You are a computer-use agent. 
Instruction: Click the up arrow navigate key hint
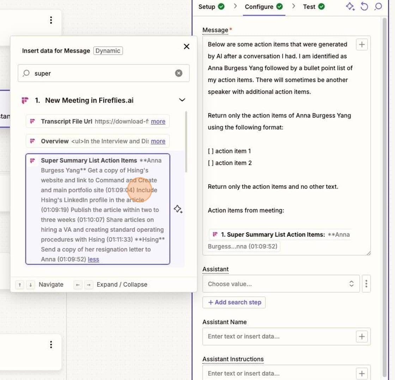(20, 284)
